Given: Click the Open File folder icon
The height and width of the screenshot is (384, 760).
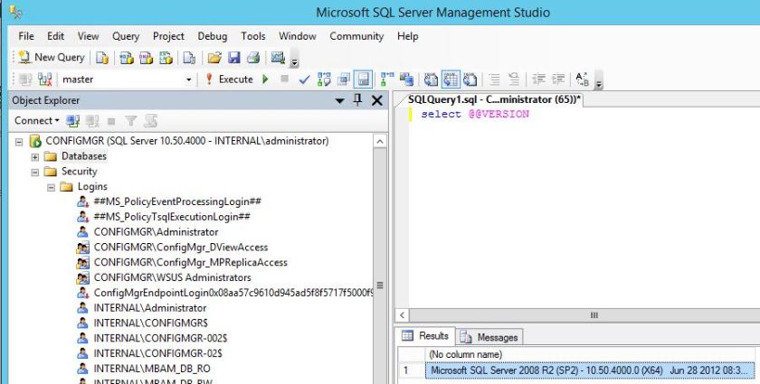Looking at the screenshot, I should tap(214, 57).
